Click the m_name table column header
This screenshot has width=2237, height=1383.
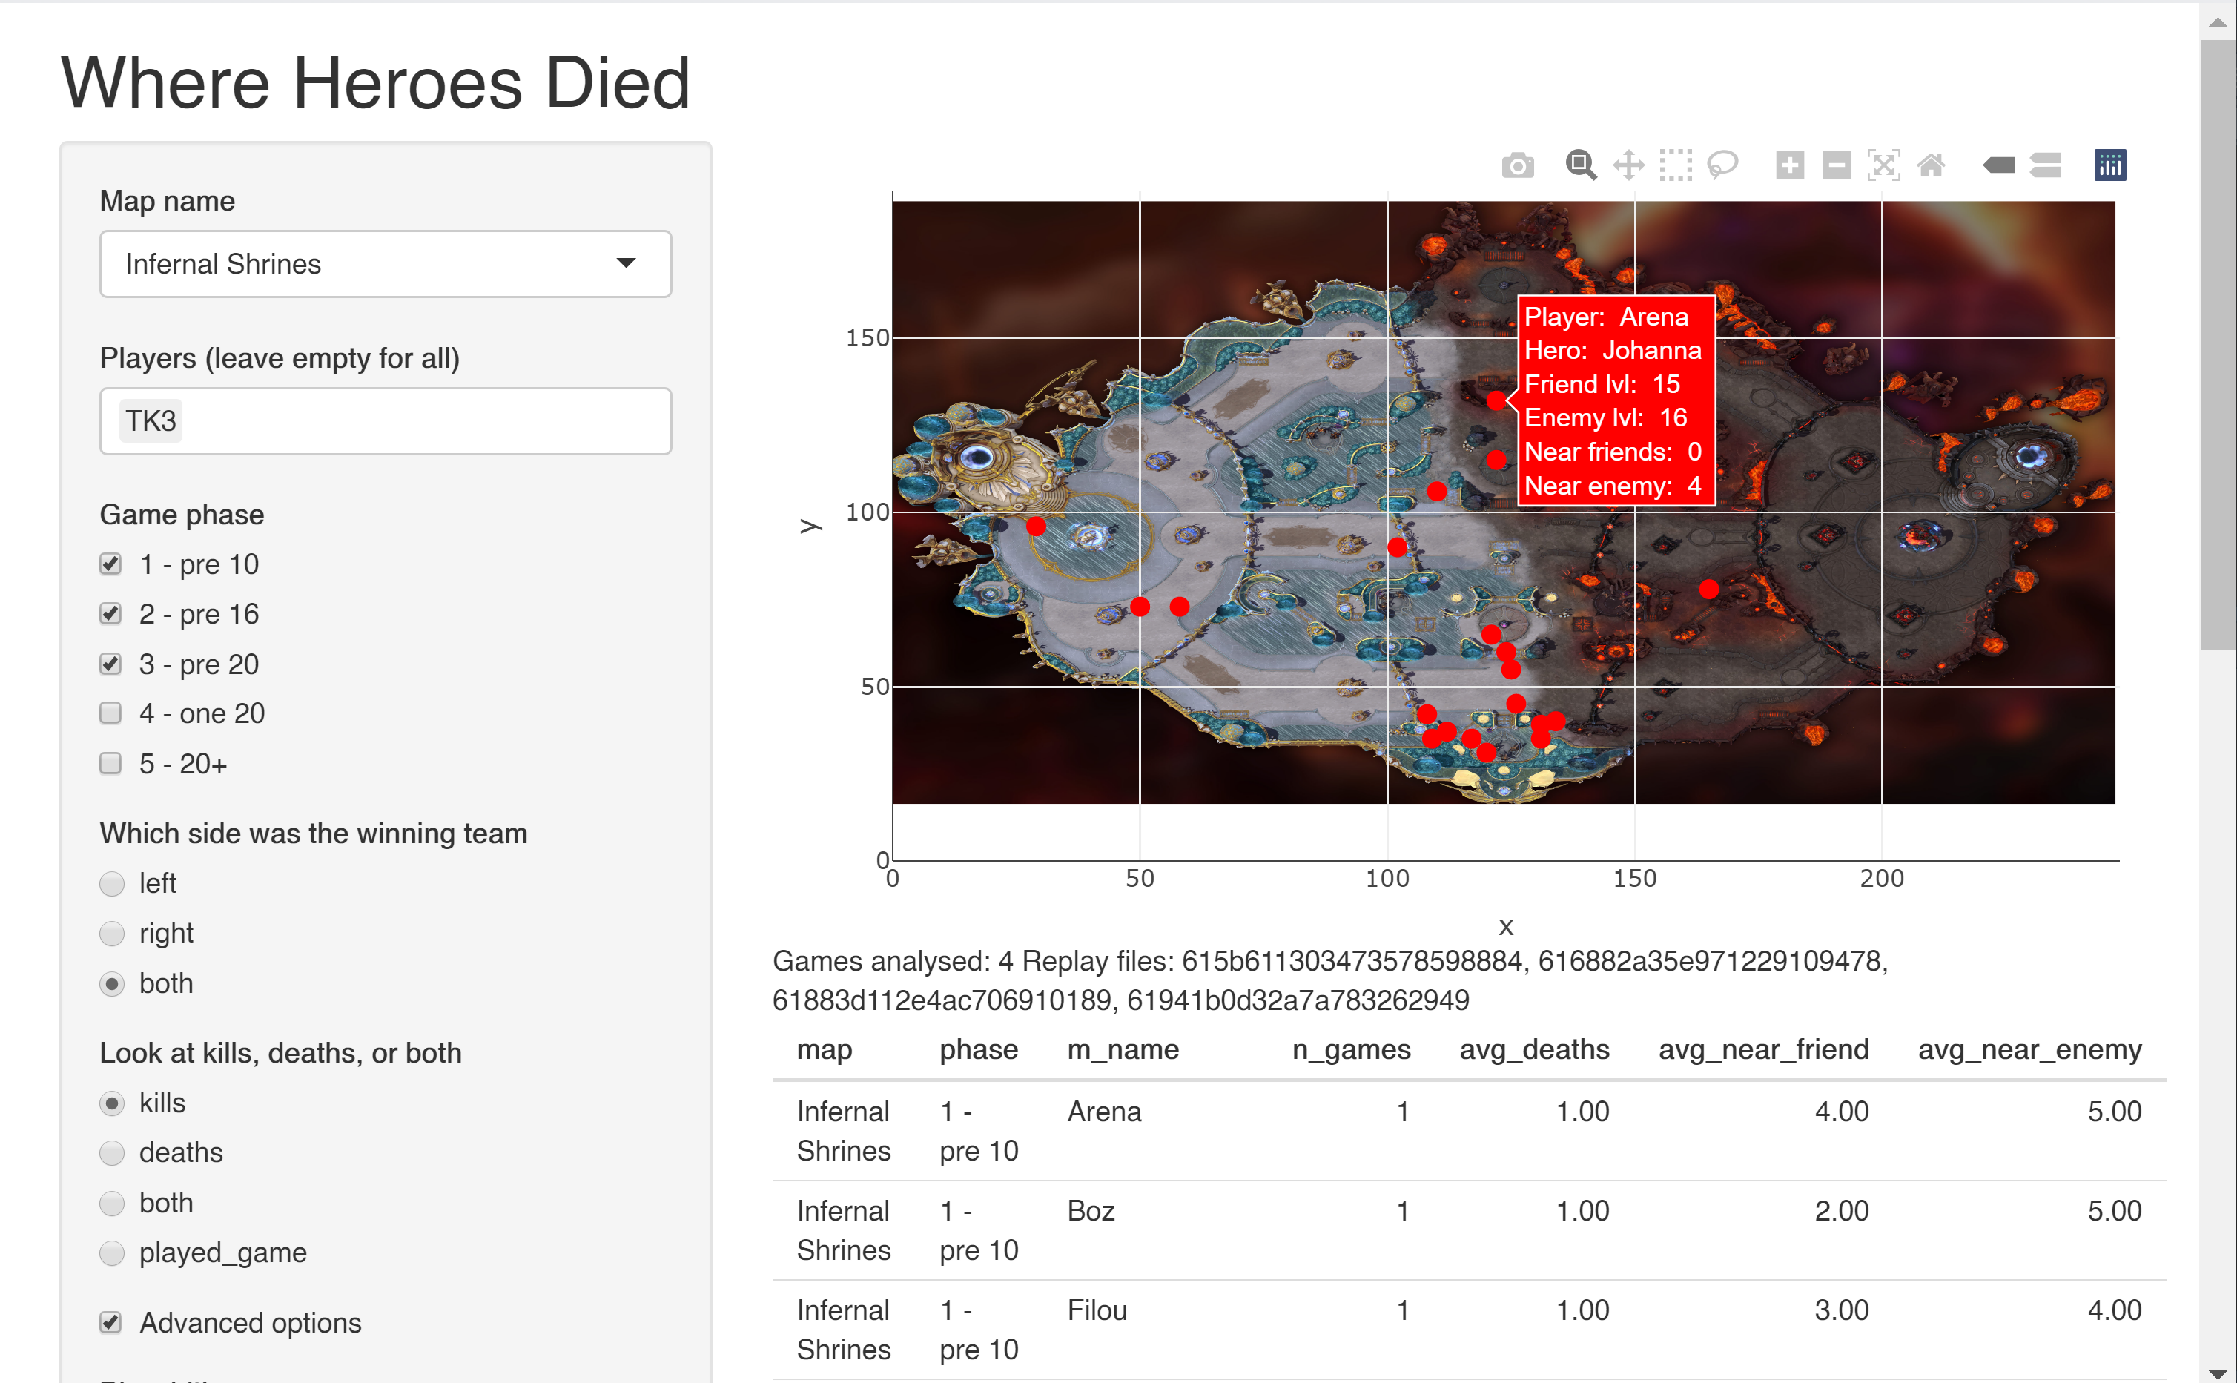(x=1122, y=1049)
